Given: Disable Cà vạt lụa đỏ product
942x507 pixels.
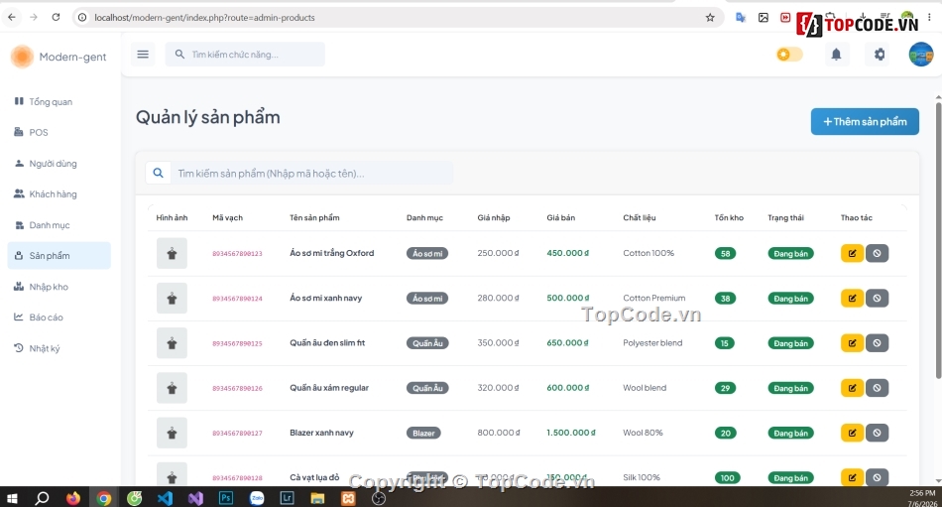Looking at the screenshot, I should click(x=877, y=477).
